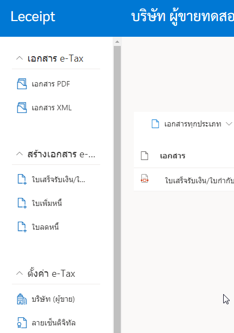Open the เอกสารทุกประเภท dropdown
This screenshot has height=333, width=234.
191,124
